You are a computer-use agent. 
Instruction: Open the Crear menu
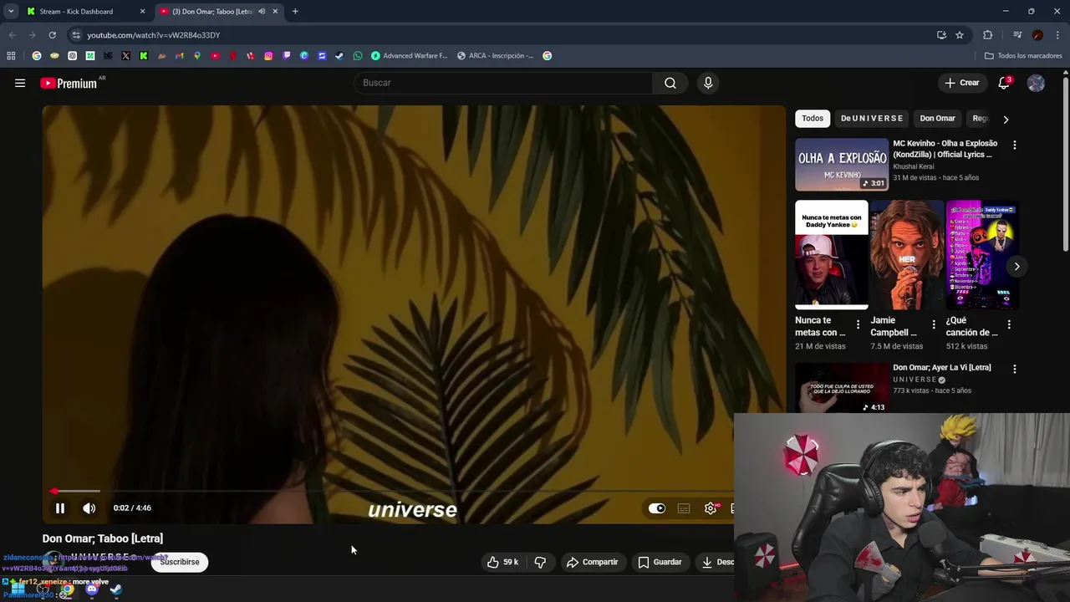pyautogui.click(x=962, y=83)
